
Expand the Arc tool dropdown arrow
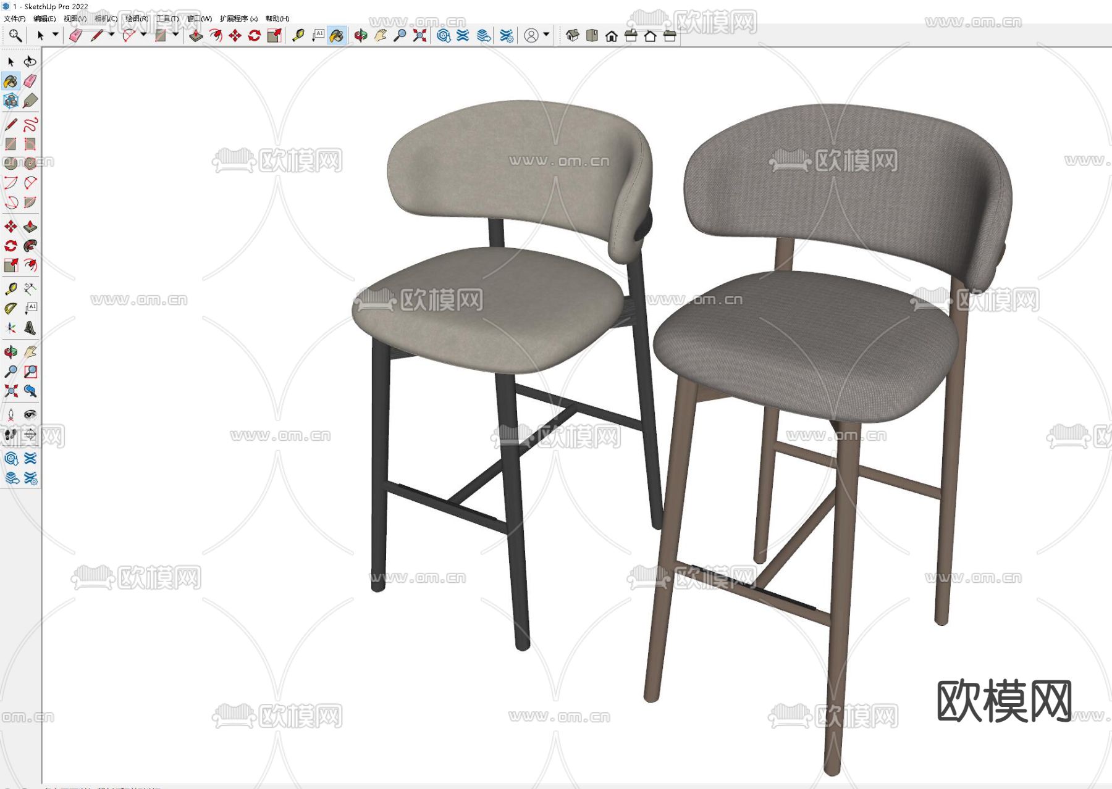(x=143, y=35)
